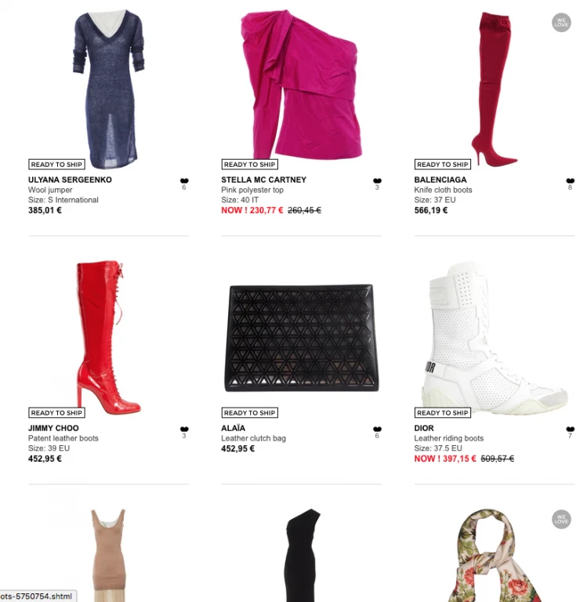Click We Love badge on floral scarf
The height and width of the screenshot is (602, 587).
[x=561, y=519]
